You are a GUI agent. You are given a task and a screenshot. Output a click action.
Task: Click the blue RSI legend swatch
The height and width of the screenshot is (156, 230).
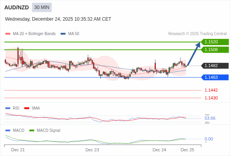point(8,108)
